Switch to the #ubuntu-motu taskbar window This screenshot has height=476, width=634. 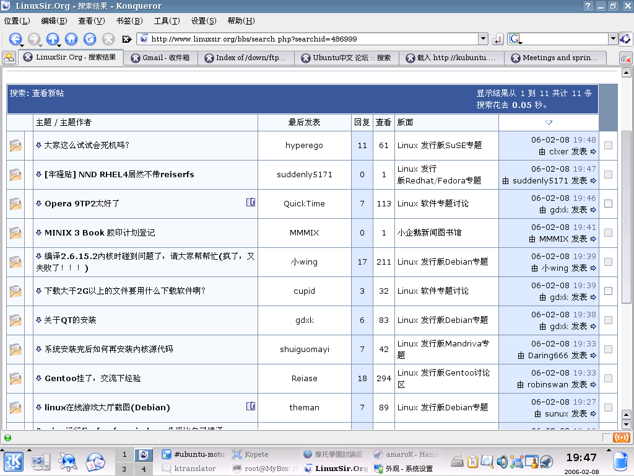coord(193,454)
